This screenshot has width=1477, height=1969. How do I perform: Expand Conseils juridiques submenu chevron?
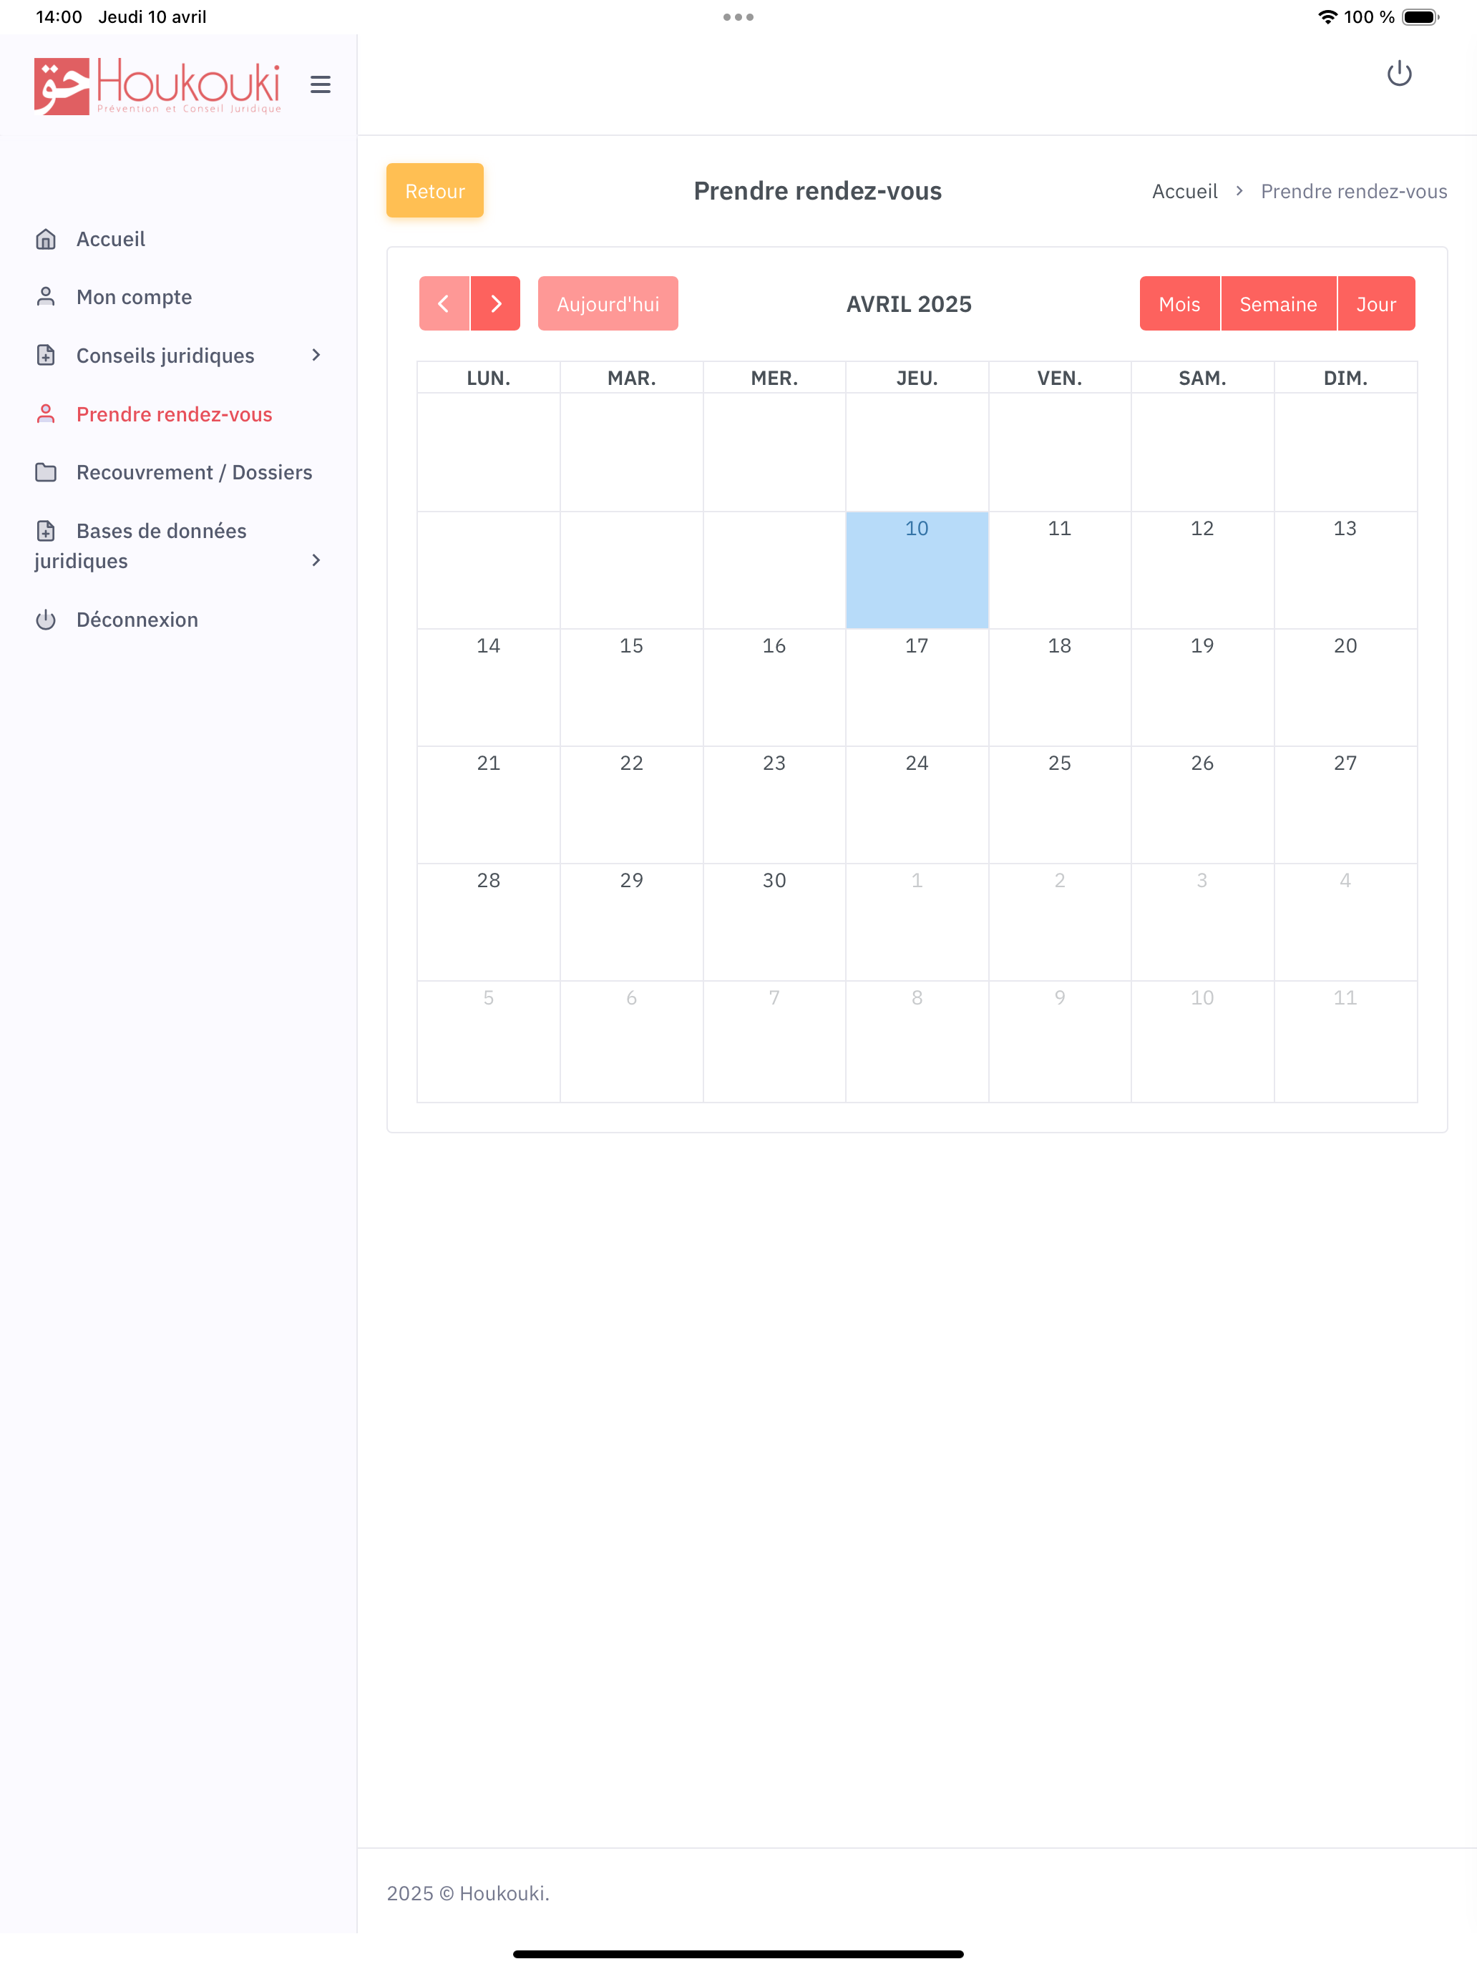tap(316, 355)
